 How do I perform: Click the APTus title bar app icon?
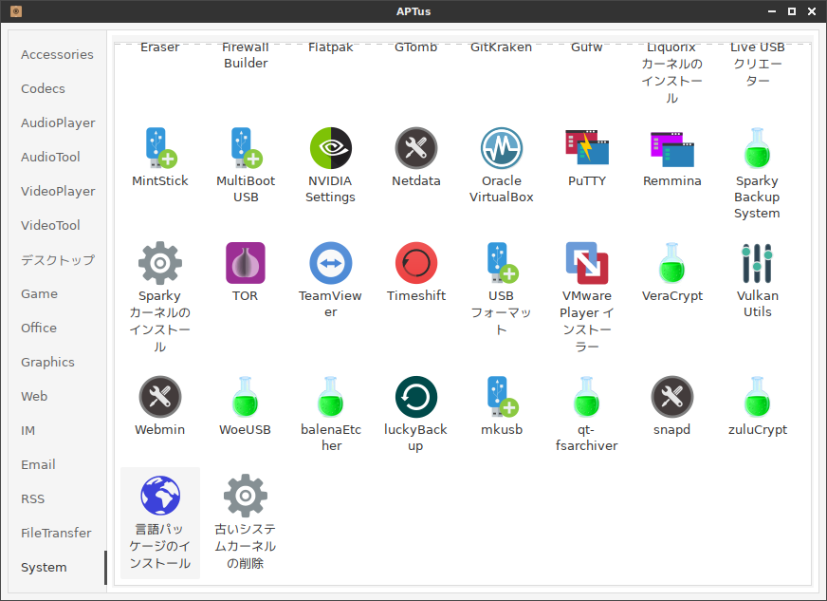pyautogui.click(x=16, y=11)
